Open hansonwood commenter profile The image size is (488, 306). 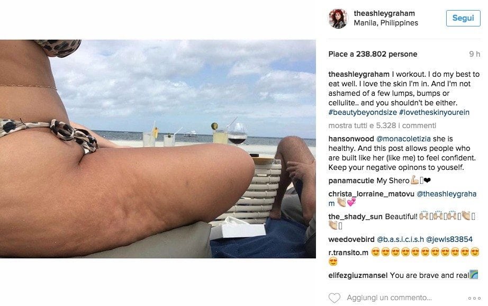click(x=351, y=139)
